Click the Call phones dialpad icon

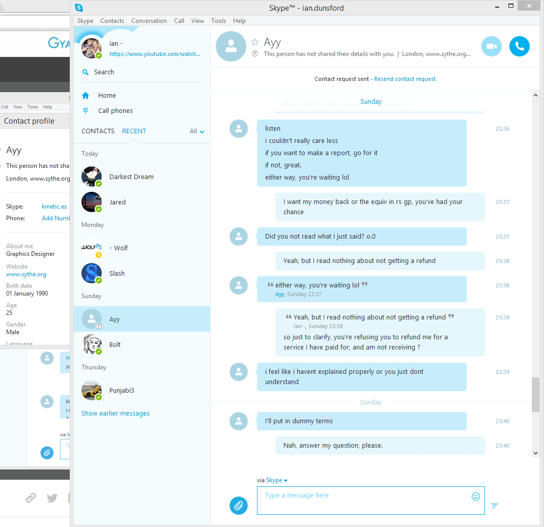point(85,110)
